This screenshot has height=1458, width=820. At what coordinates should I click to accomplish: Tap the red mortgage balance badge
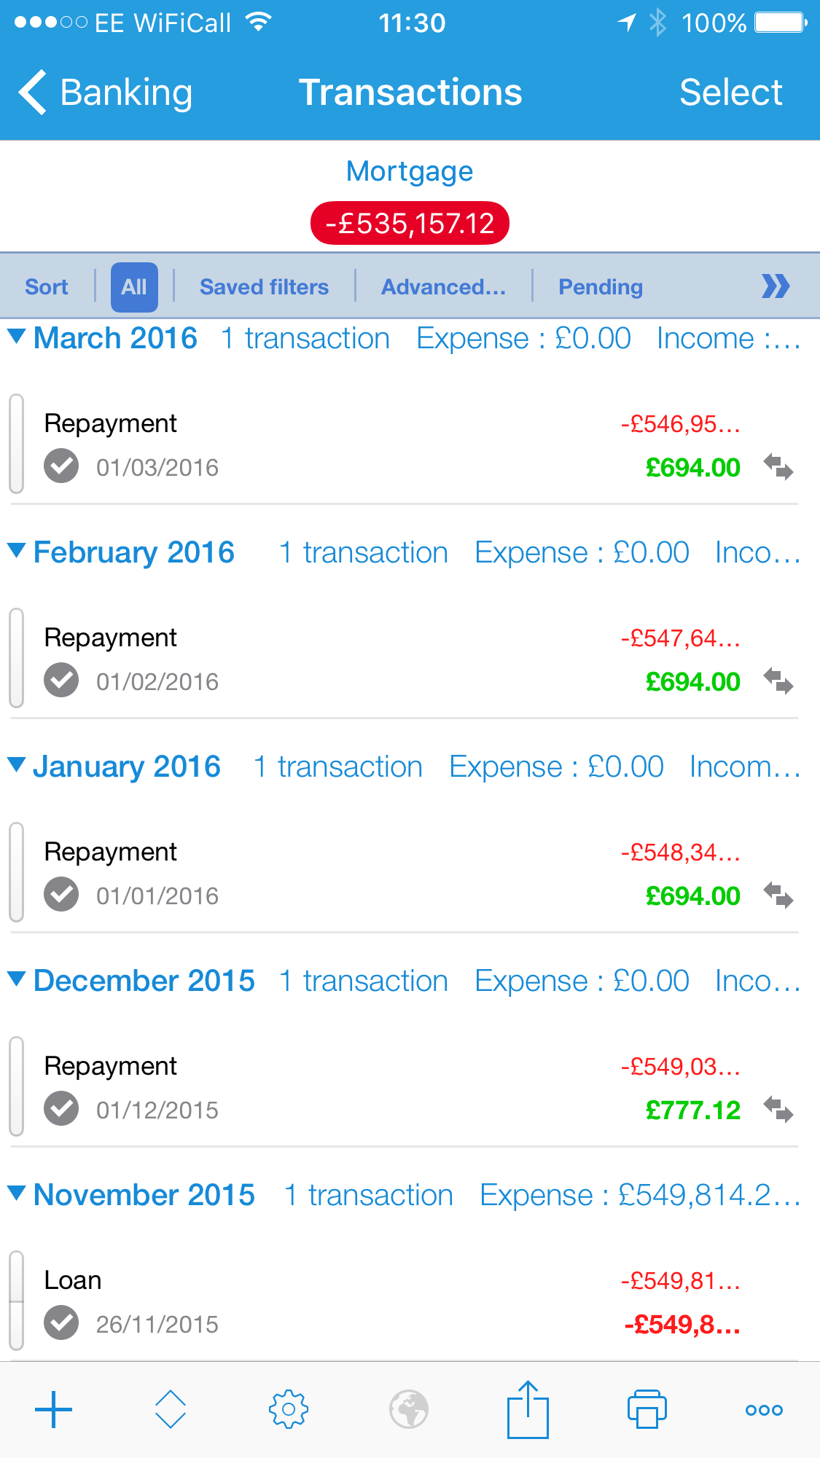pos(410,223)
